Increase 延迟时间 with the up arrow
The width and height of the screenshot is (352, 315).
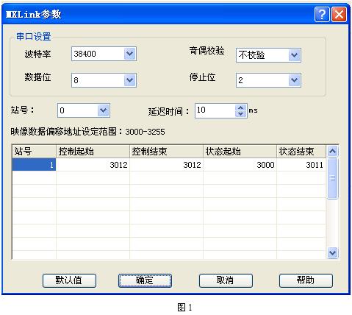coord(241,107)
